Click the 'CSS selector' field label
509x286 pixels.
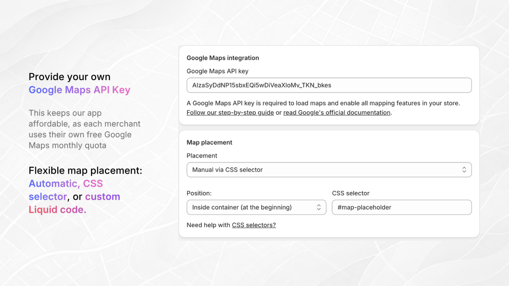click(x=351, y=193)
